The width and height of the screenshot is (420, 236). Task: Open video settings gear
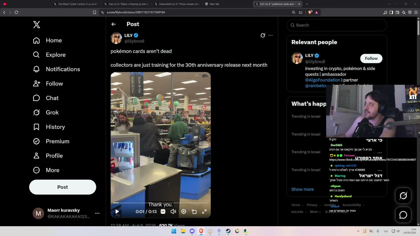pyautogui.click(x=184, y=212)
